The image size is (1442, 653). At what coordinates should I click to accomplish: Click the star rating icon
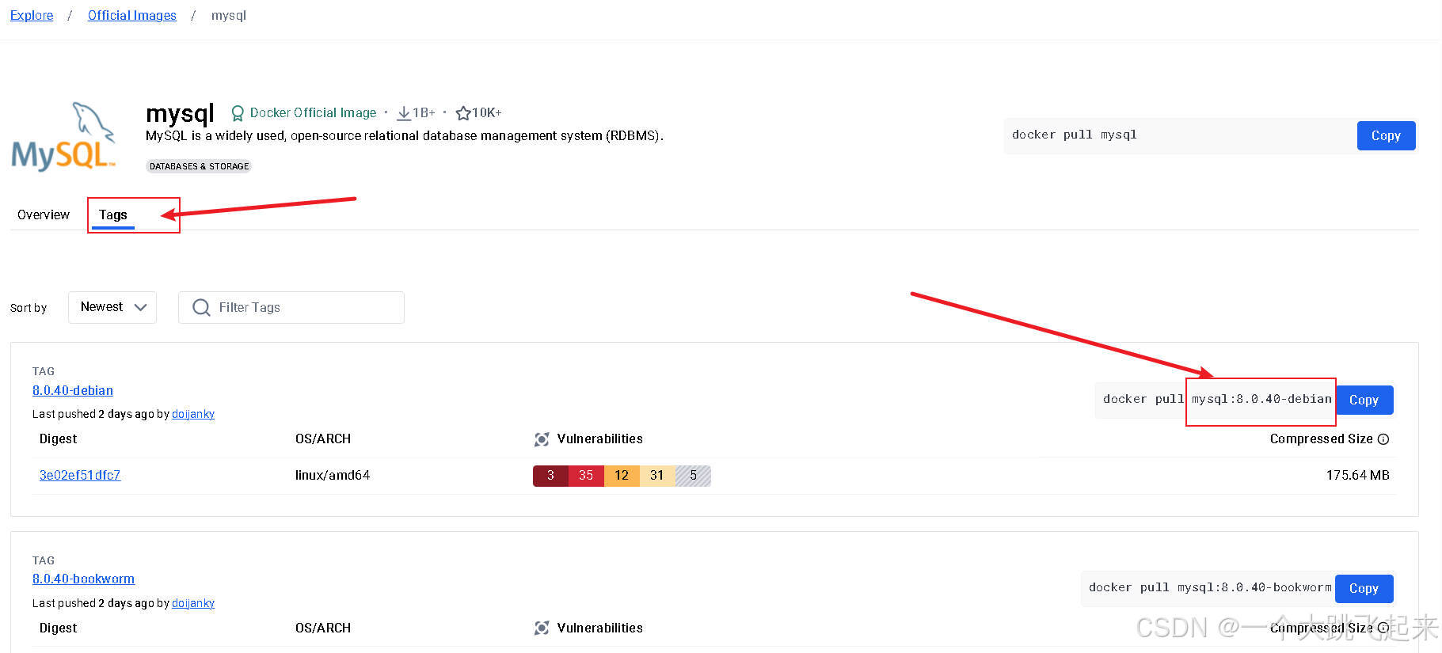tap(463, 113)
